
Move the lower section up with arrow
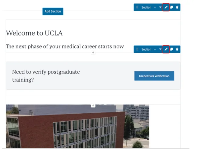click(155, 49)
